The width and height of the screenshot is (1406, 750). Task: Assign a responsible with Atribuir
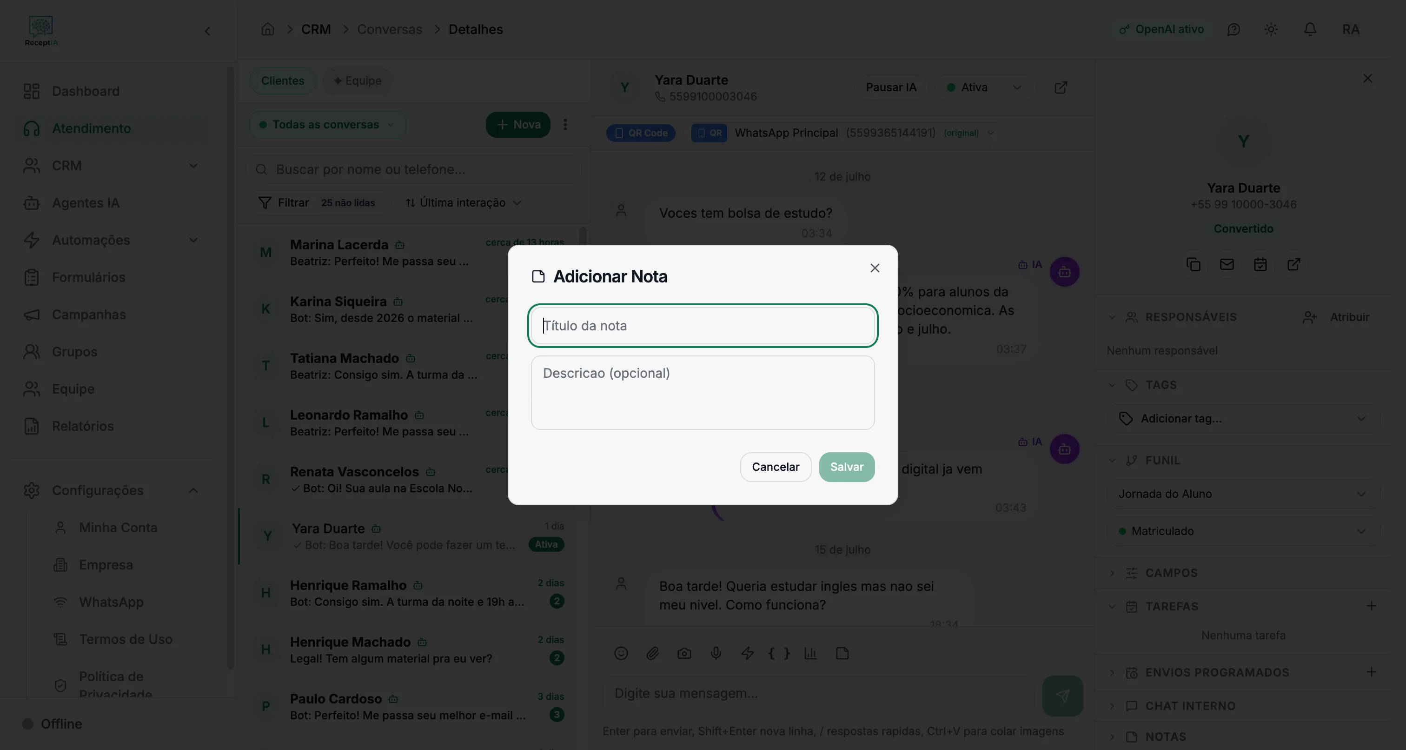[1336, 317]
